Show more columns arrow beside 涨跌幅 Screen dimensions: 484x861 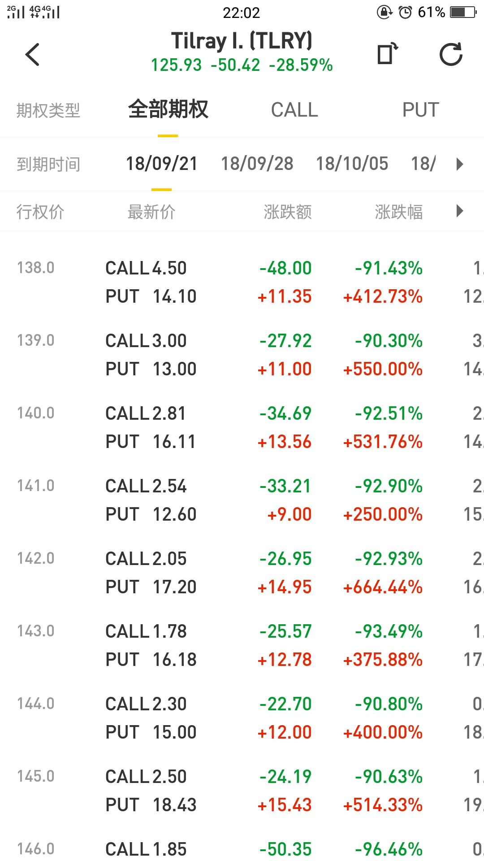459,211
